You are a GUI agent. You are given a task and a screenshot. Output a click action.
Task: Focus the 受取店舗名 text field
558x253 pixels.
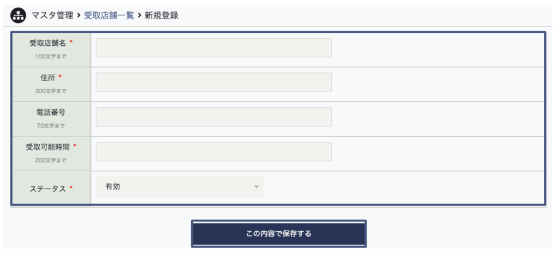[214, 47]
